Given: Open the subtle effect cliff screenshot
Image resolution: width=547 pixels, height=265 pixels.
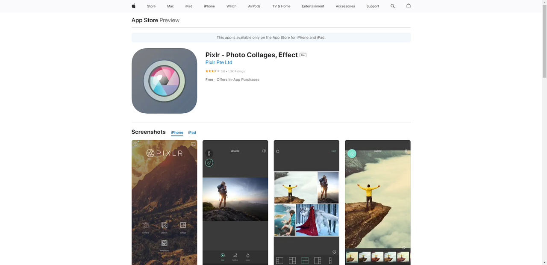Looking at the screenshot, I should point(378,203).
